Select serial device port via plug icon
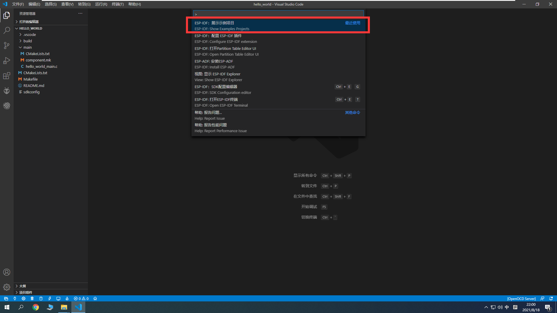Image resolution: width=557 pixels, height=313 pixels. 15,298
